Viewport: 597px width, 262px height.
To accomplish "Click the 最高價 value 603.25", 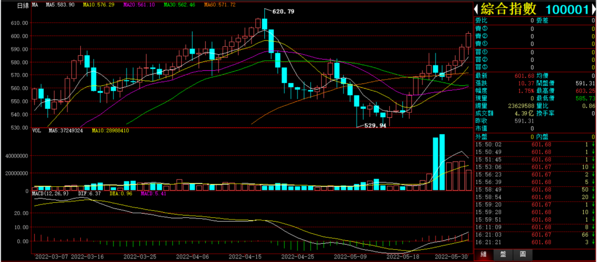I will coord(586,91).
